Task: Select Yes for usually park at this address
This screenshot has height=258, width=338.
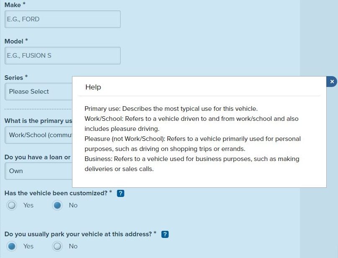Action: point(12,246)
